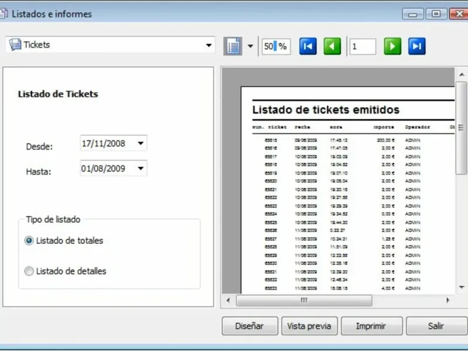Click the Listados e informes window icon
Screen dimensions: 468x351
click(x=4, y=13)
